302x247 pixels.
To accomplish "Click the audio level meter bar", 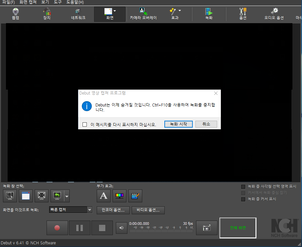I will point(161,231).
